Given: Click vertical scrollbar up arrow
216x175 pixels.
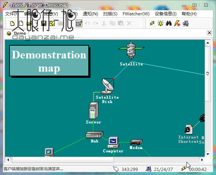Looking at the screenshot, I should [208, 43].
